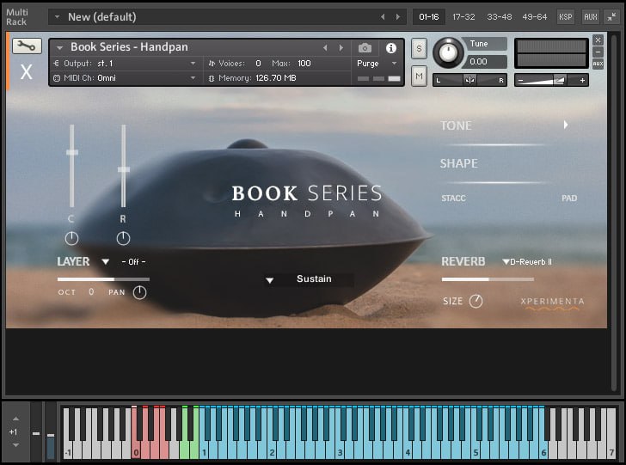
Task: Open the D-Reverb II type dropdown
Action: click(x=506, y=262)
